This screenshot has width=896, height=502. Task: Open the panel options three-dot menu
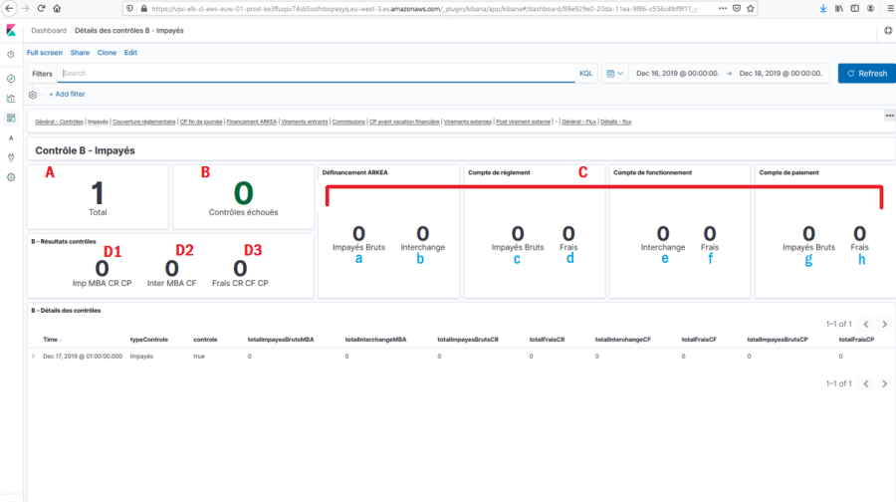889,116
